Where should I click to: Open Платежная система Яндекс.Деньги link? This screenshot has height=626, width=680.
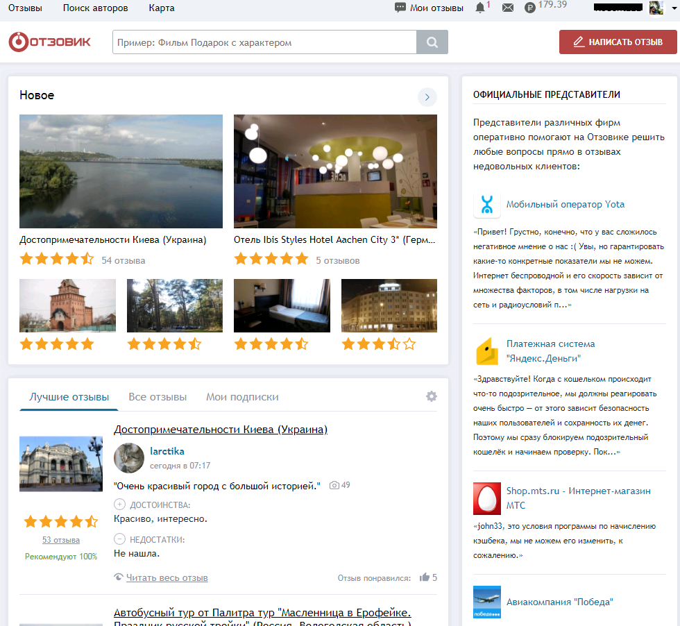550,351
